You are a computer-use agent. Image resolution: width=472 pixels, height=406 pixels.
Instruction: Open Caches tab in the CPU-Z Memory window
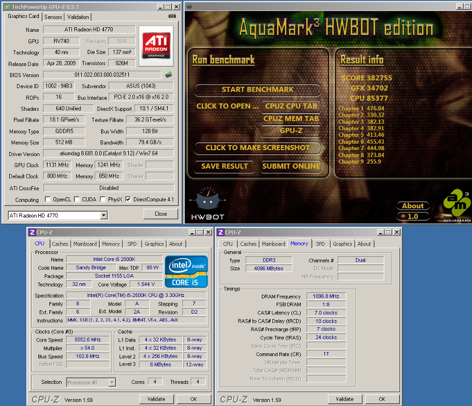(x=248, y=244)
